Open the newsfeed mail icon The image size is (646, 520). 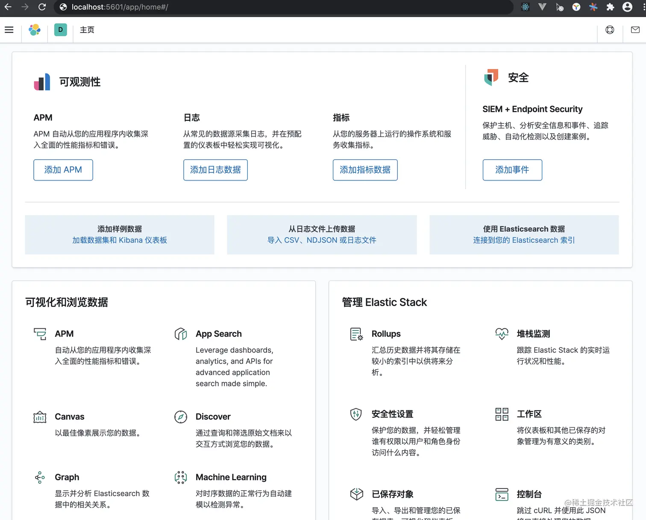635,30
